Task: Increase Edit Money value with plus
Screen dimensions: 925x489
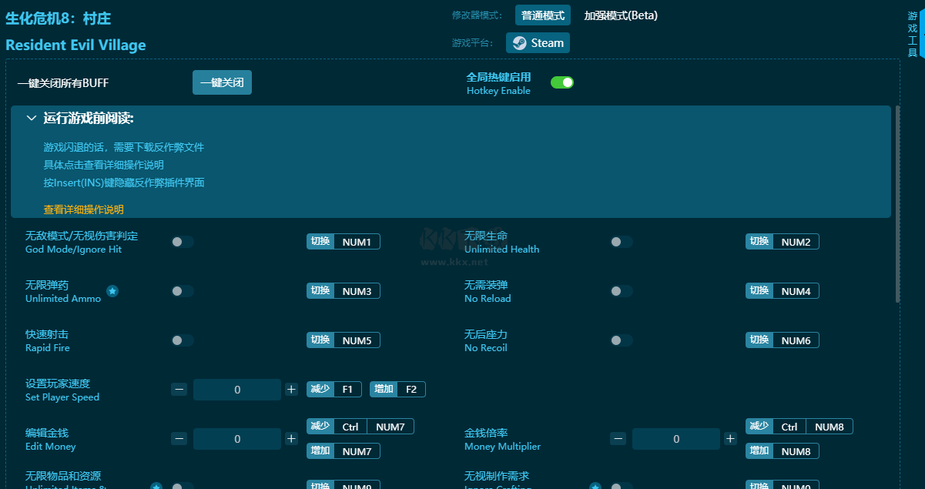Action: [x=291, y=439]
